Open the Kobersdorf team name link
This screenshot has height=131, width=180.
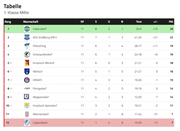40,29
